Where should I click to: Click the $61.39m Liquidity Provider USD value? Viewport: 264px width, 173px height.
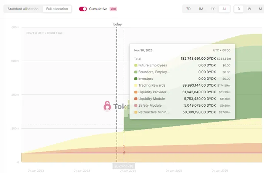coord(224,92)
